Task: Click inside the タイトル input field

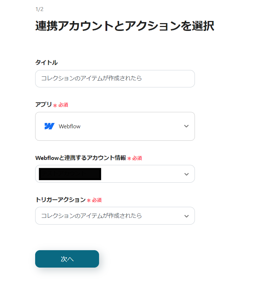Action: [115, 79]
